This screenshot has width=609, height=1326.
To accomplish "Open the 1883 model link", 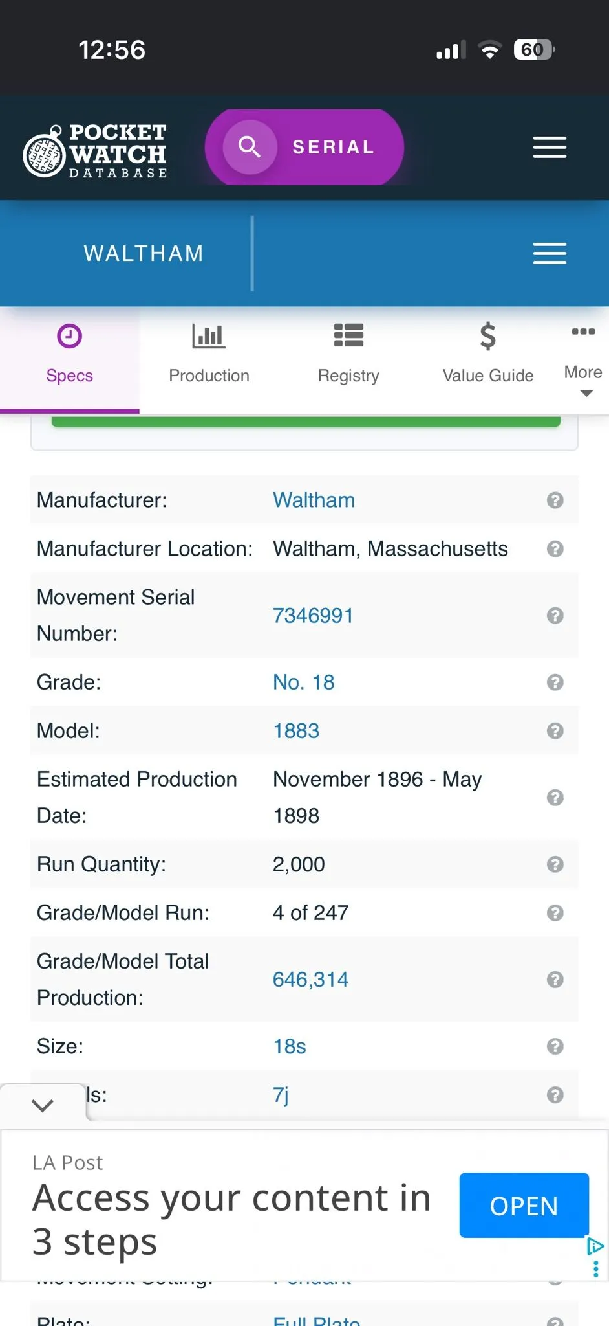I will (x=296, y=730).
